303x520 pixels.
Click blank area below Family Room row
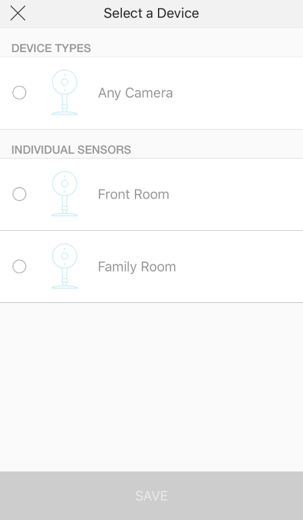(x=151, y=387)
